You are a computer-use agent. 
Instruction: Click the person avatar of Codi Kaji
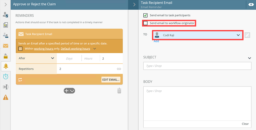157,35
